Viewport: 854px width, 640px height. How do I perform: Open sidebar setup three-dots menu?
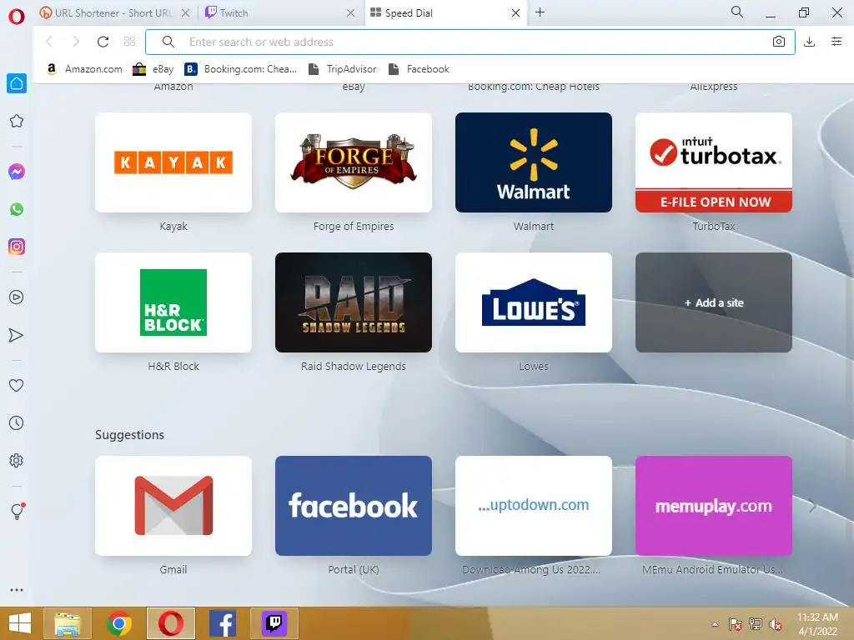pos(17,590)
